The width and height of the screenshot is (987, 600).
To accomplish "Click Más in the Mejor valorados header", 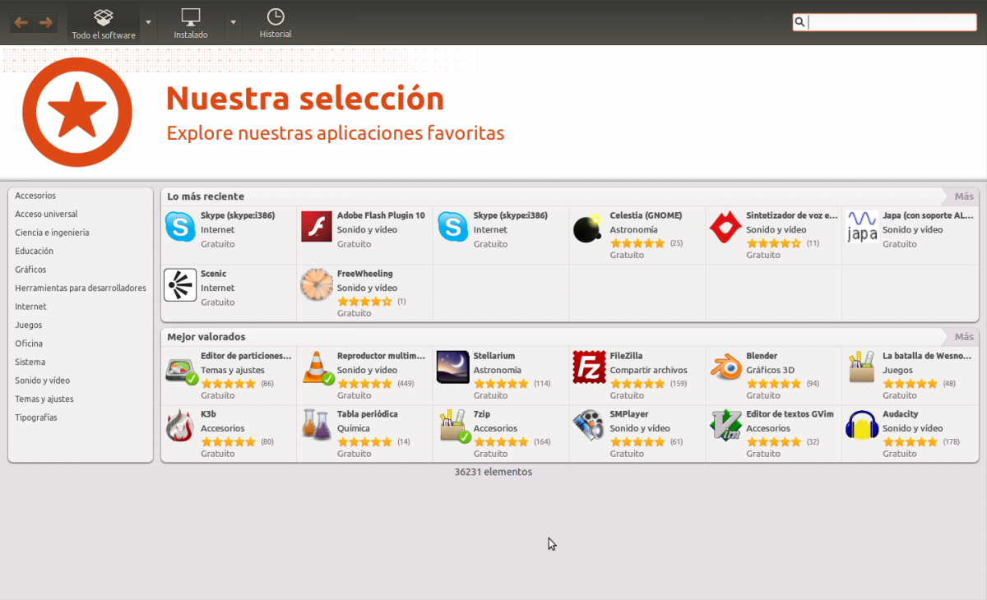I will point(962,336).
